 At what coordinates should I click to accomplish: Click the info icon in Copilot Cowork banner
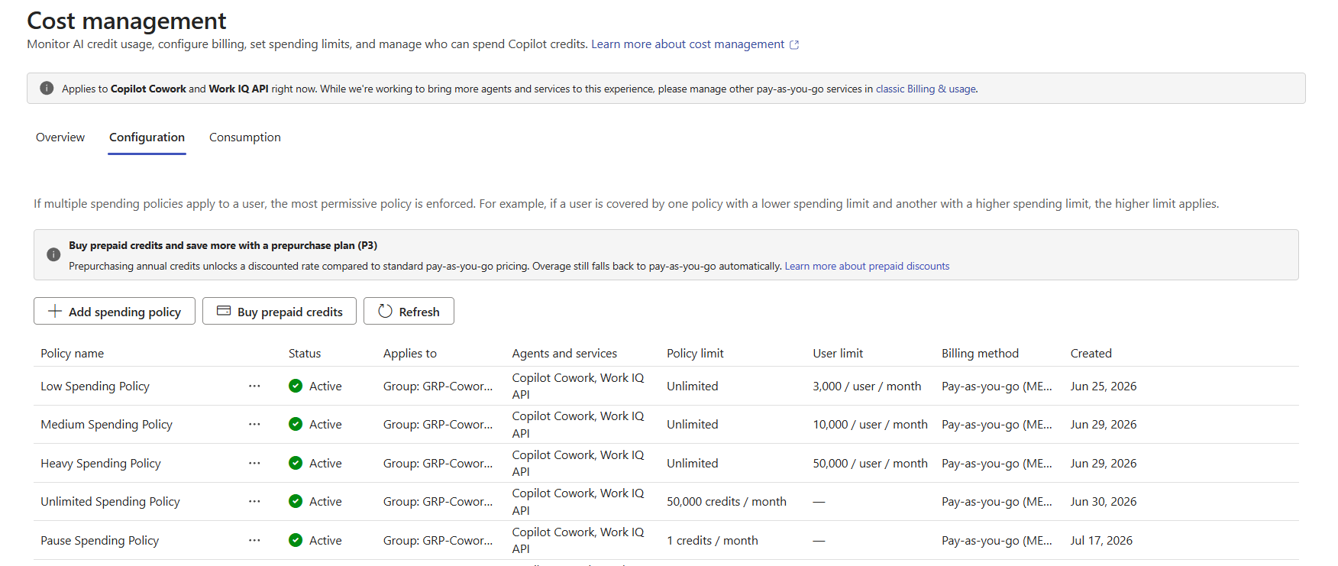tap(47, 88)
